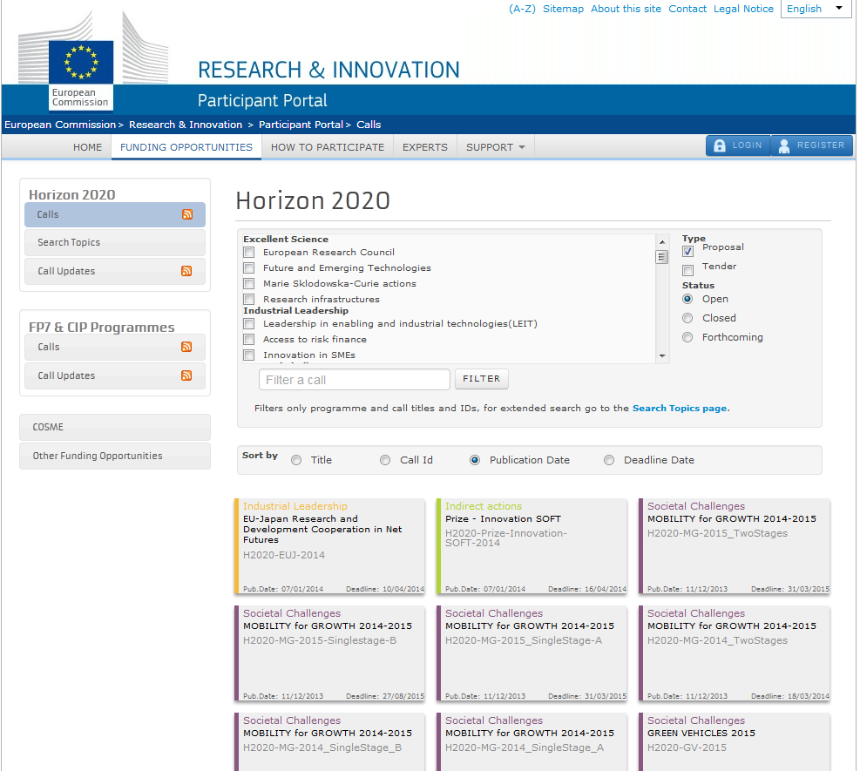860x771 pixels.
Task: Click the RSS icon on FP7 & CIP Call Updates
Action: click(x=186, y=375)
